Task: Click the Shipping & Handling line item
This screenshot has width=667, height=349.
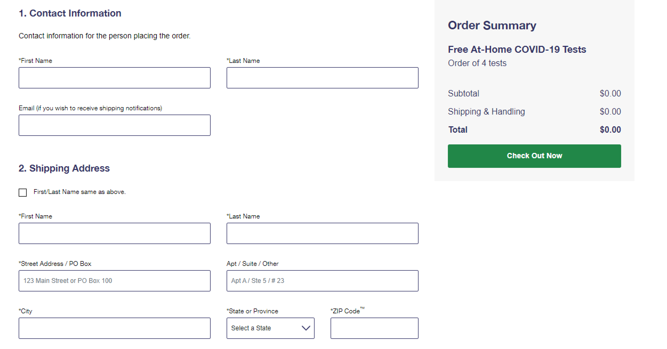Action: pyautogui.click(x=487, y=111)
